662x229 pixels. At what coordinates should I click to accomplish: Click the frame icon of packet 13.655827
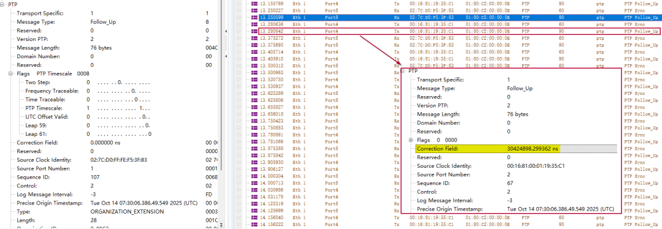click(254, 107)
